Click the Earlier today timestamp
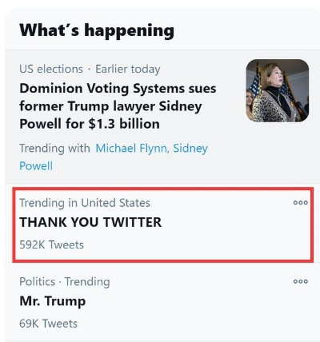The width and height of the screenshot is (320, 342). click(128, 70)
